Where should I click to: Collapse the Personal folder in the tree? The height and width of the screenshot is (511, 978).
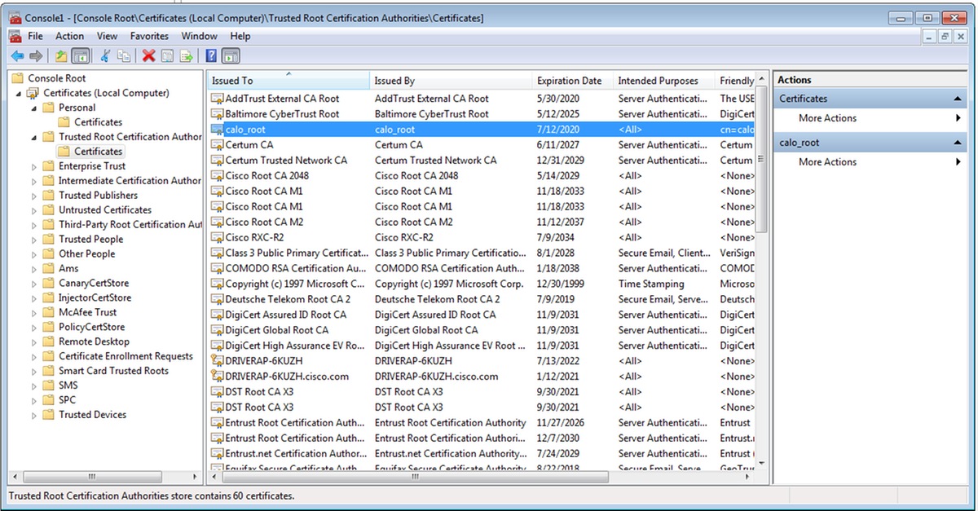[x=34, y=108]
